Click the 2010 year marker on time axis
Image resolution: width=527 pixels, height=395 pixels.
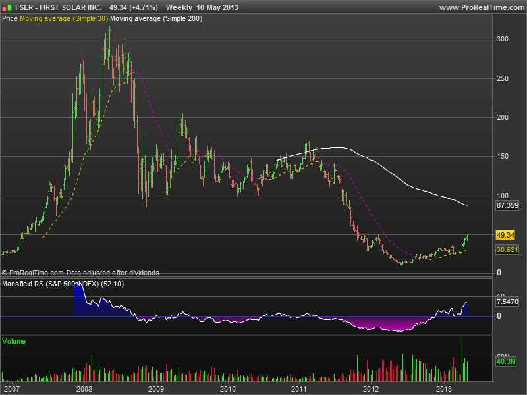[x=227, y=389]
